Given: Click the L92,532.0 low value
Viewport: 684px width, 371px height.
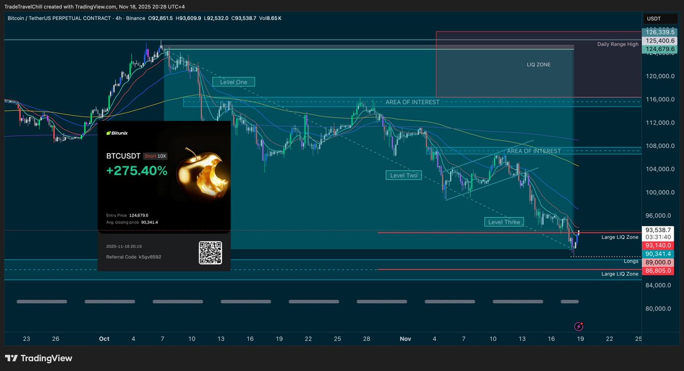Looking at the screenshot, I should click(x=216, y=18).
